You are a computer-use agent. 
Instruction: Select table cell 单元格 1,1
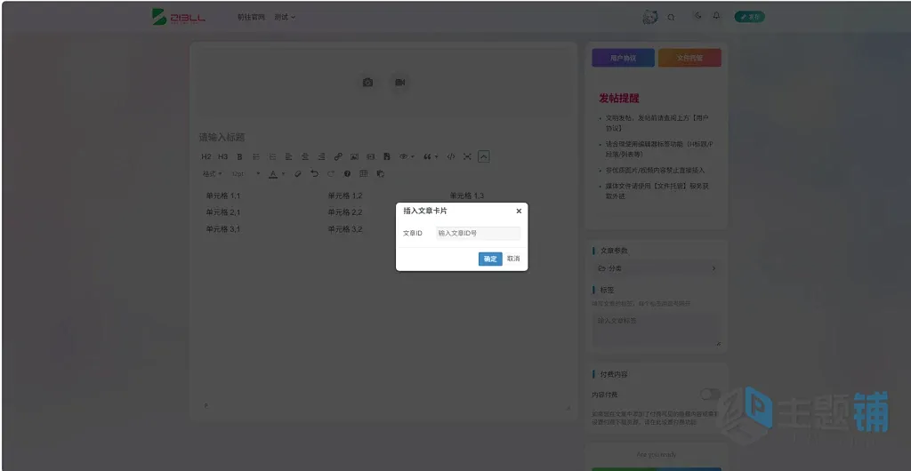click(223, 196)
